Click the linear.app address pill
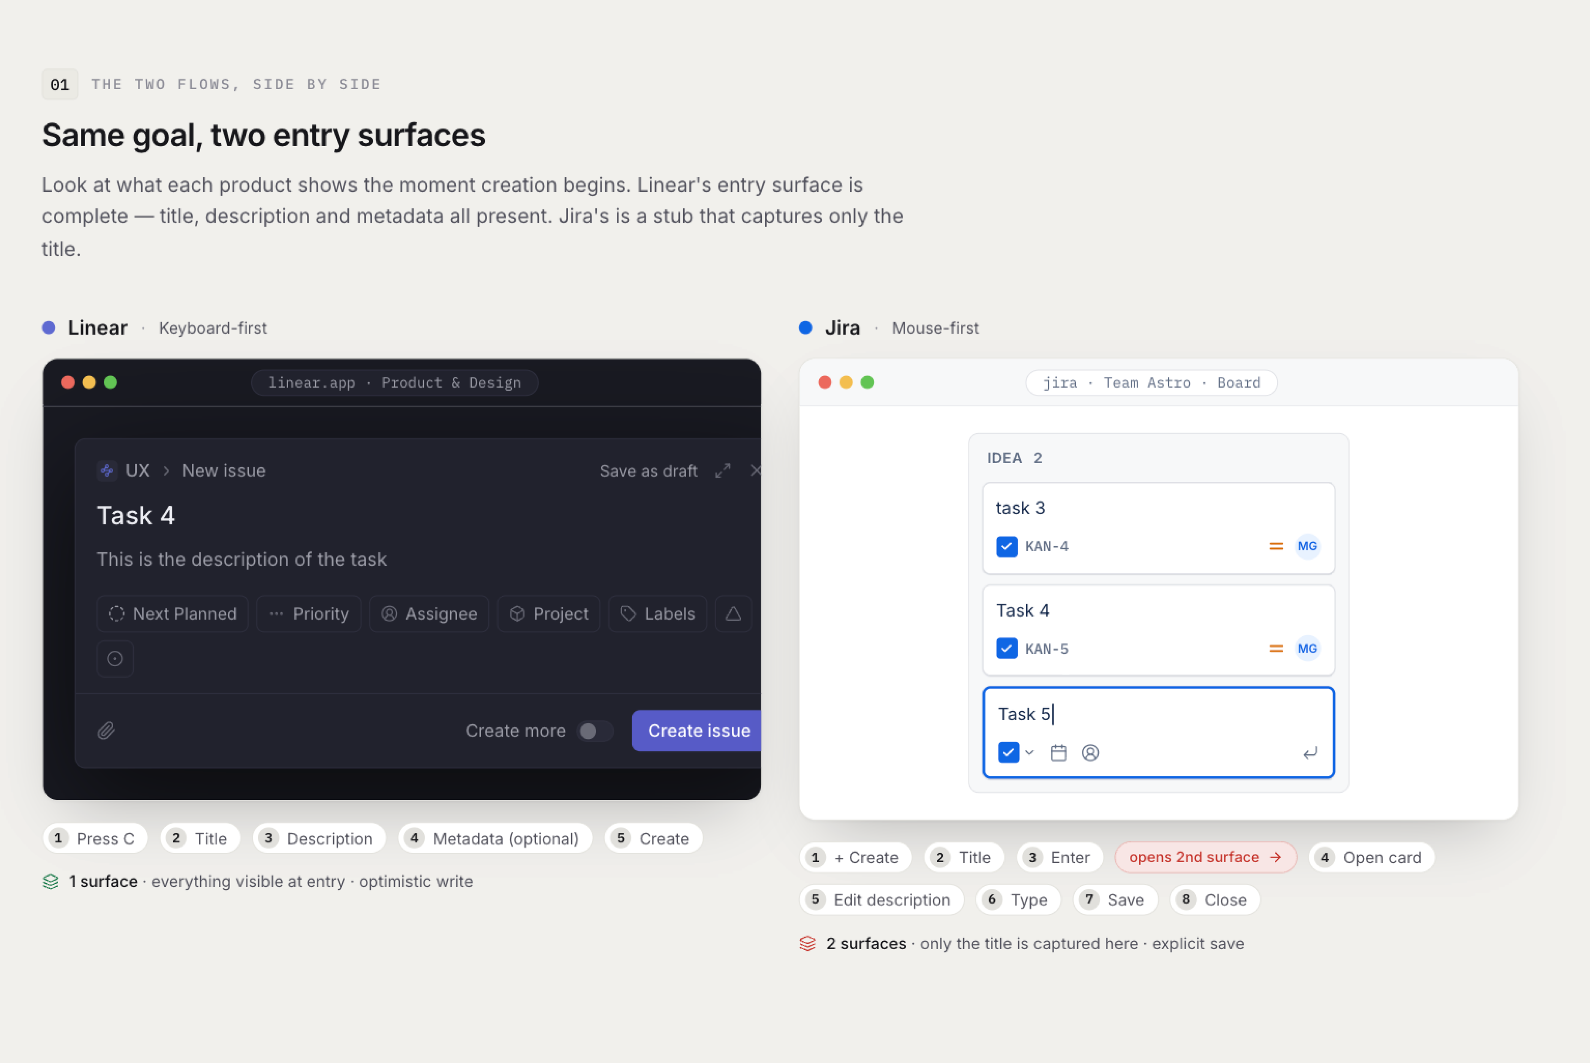 pos(395,384)
